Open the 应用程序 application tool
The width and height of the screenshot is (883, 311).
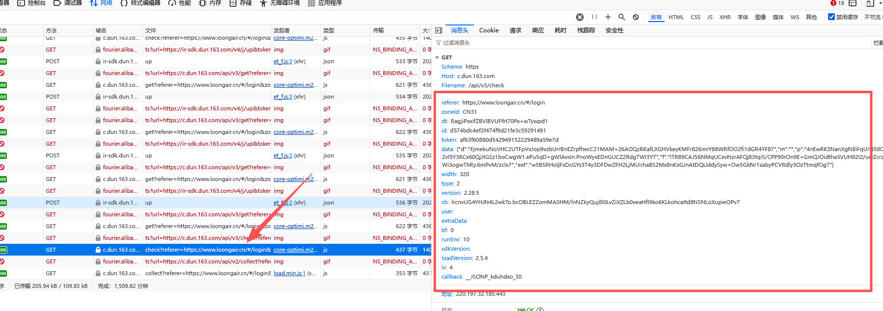(325, 3)
